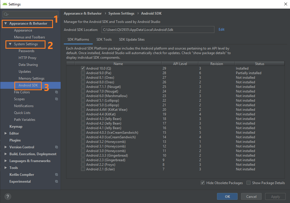Expand the Build, Execution, Deployment section
This screenshot has width=290, height=203.
click(x=5, y=154)
